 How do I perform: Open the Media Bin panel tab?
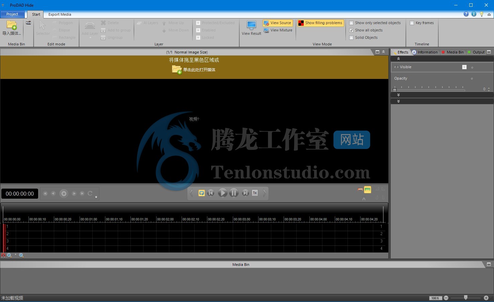[453, 52]
